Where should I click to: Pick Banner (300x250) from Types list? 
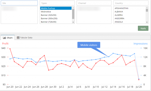point(56,18)
